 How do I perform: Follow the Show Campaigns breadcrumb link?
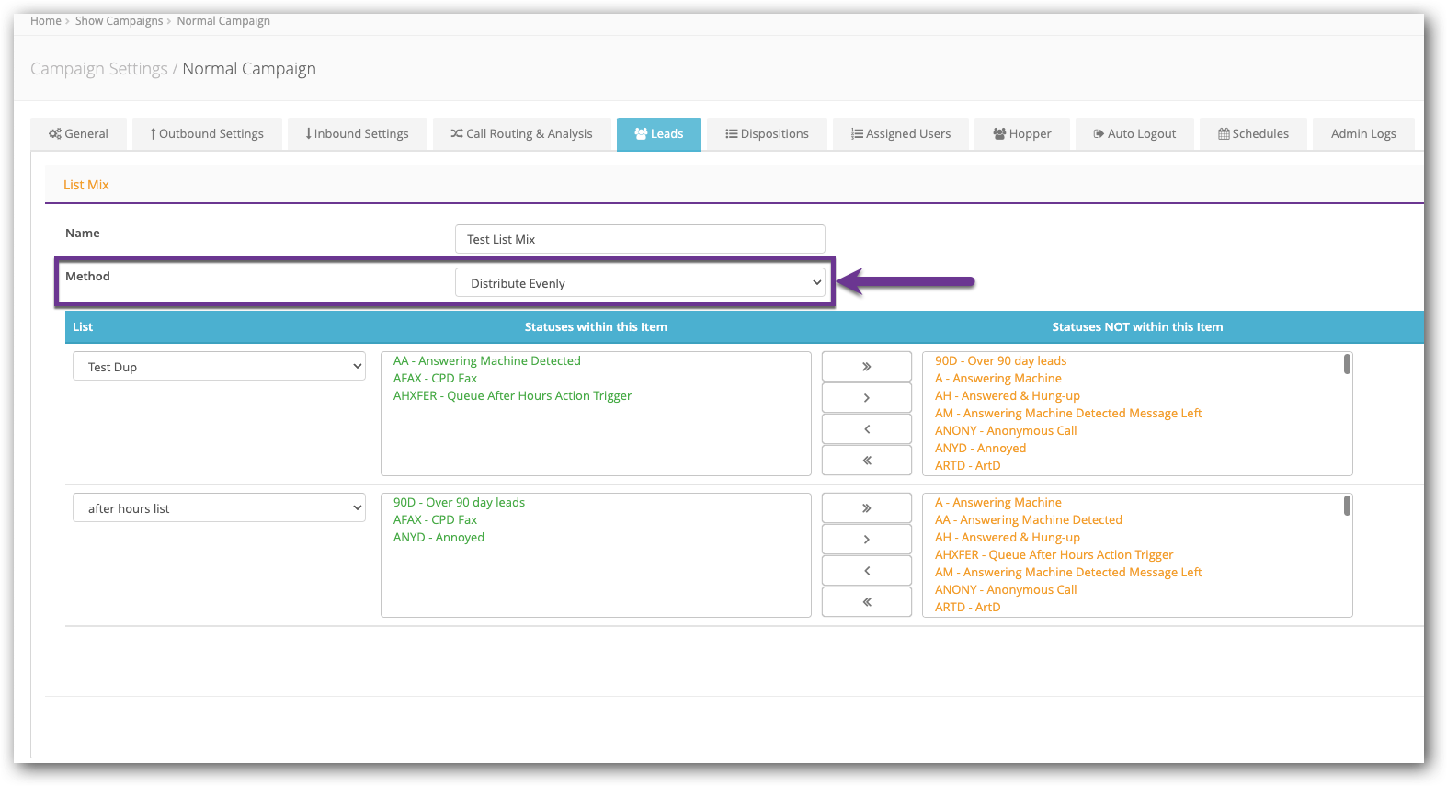(119, 20)
